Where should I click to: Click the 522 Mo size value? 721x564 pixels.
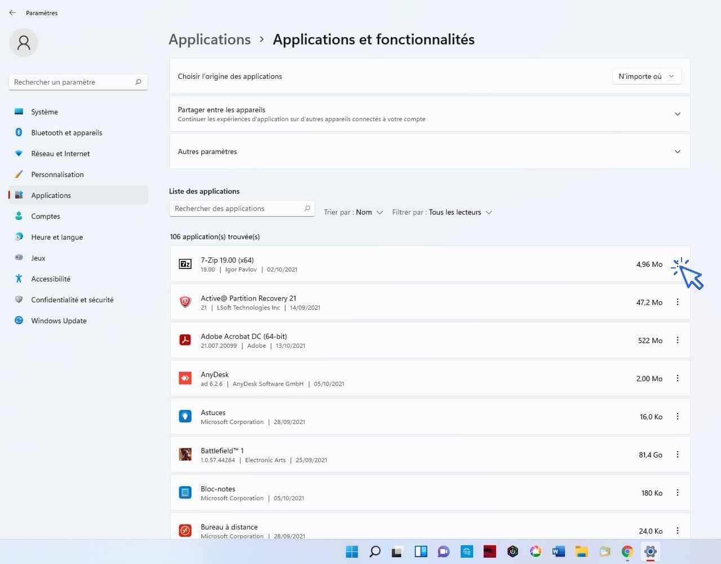pyautogui.click(x=650, y=341)
